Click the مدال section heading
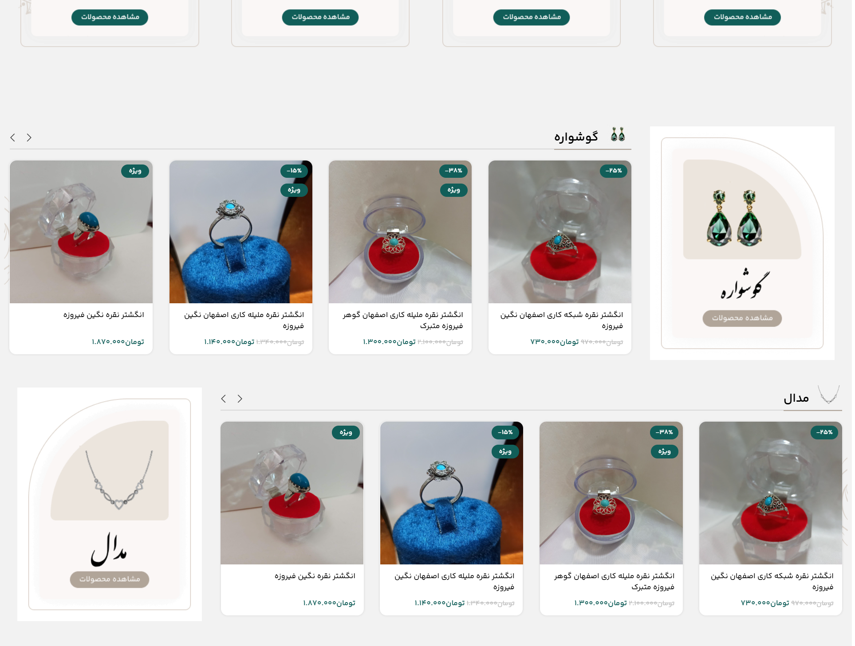This screenshot has width=855, height=646. 796,398
